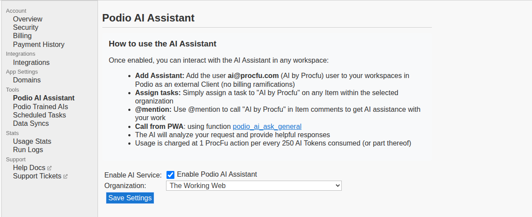
Task: Go to Scheduled Tasks tool
Action: click(40, 115)
